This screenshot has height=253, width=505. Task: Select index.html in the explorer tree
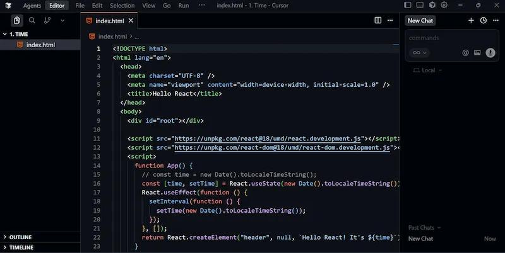(x=40, y=45)
